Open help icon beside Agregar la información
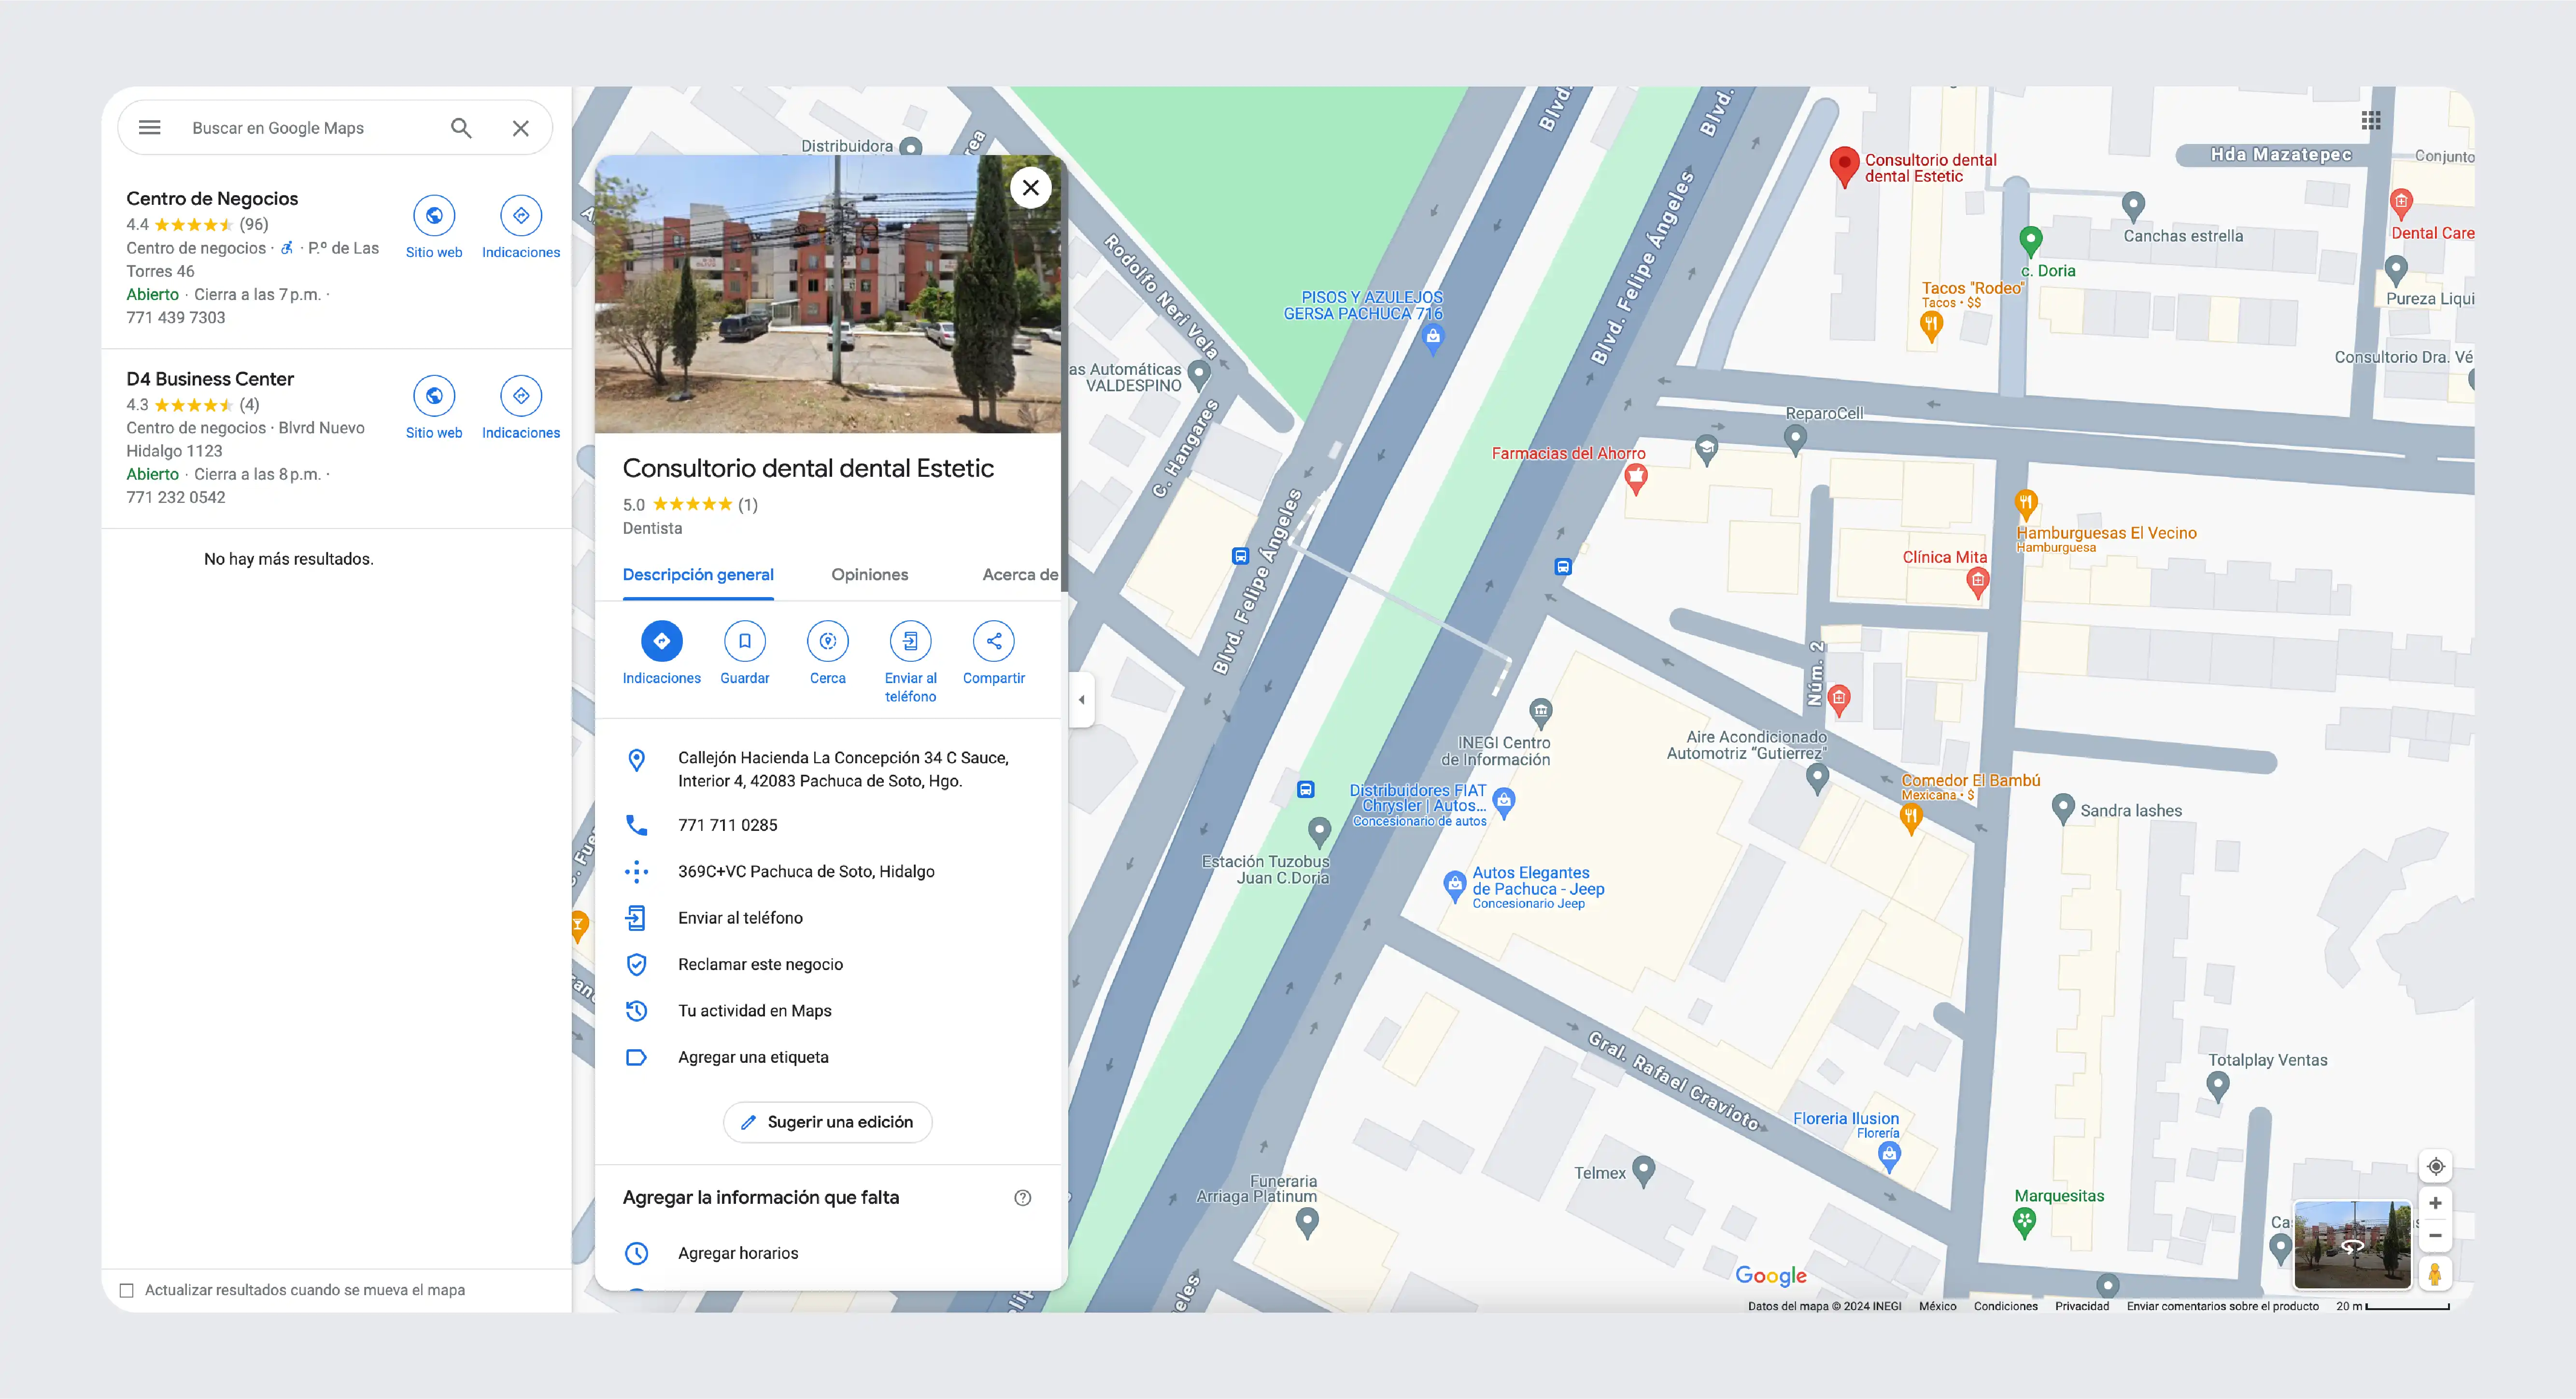 (x=1022, y=1197)
